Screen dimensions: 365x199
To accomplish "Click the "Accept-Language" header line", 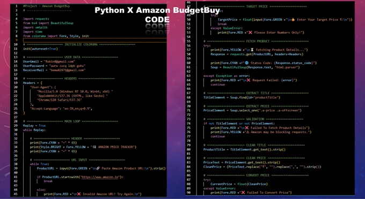I will point(61,109).
